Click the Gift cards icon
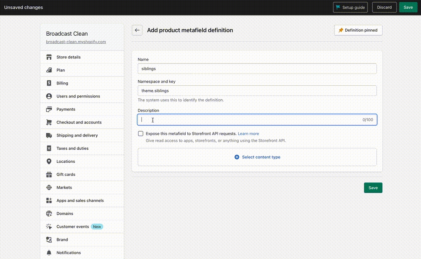421x259 pixels. 49,174
